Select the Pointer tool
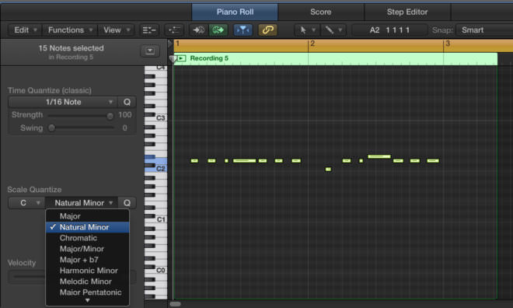 [303, 30]
